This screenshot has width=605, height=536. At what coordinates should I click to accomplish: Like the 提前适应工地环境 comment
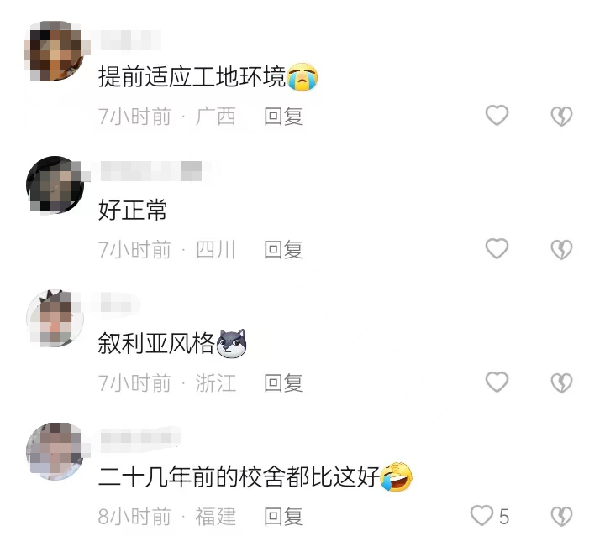pos(497,115)
